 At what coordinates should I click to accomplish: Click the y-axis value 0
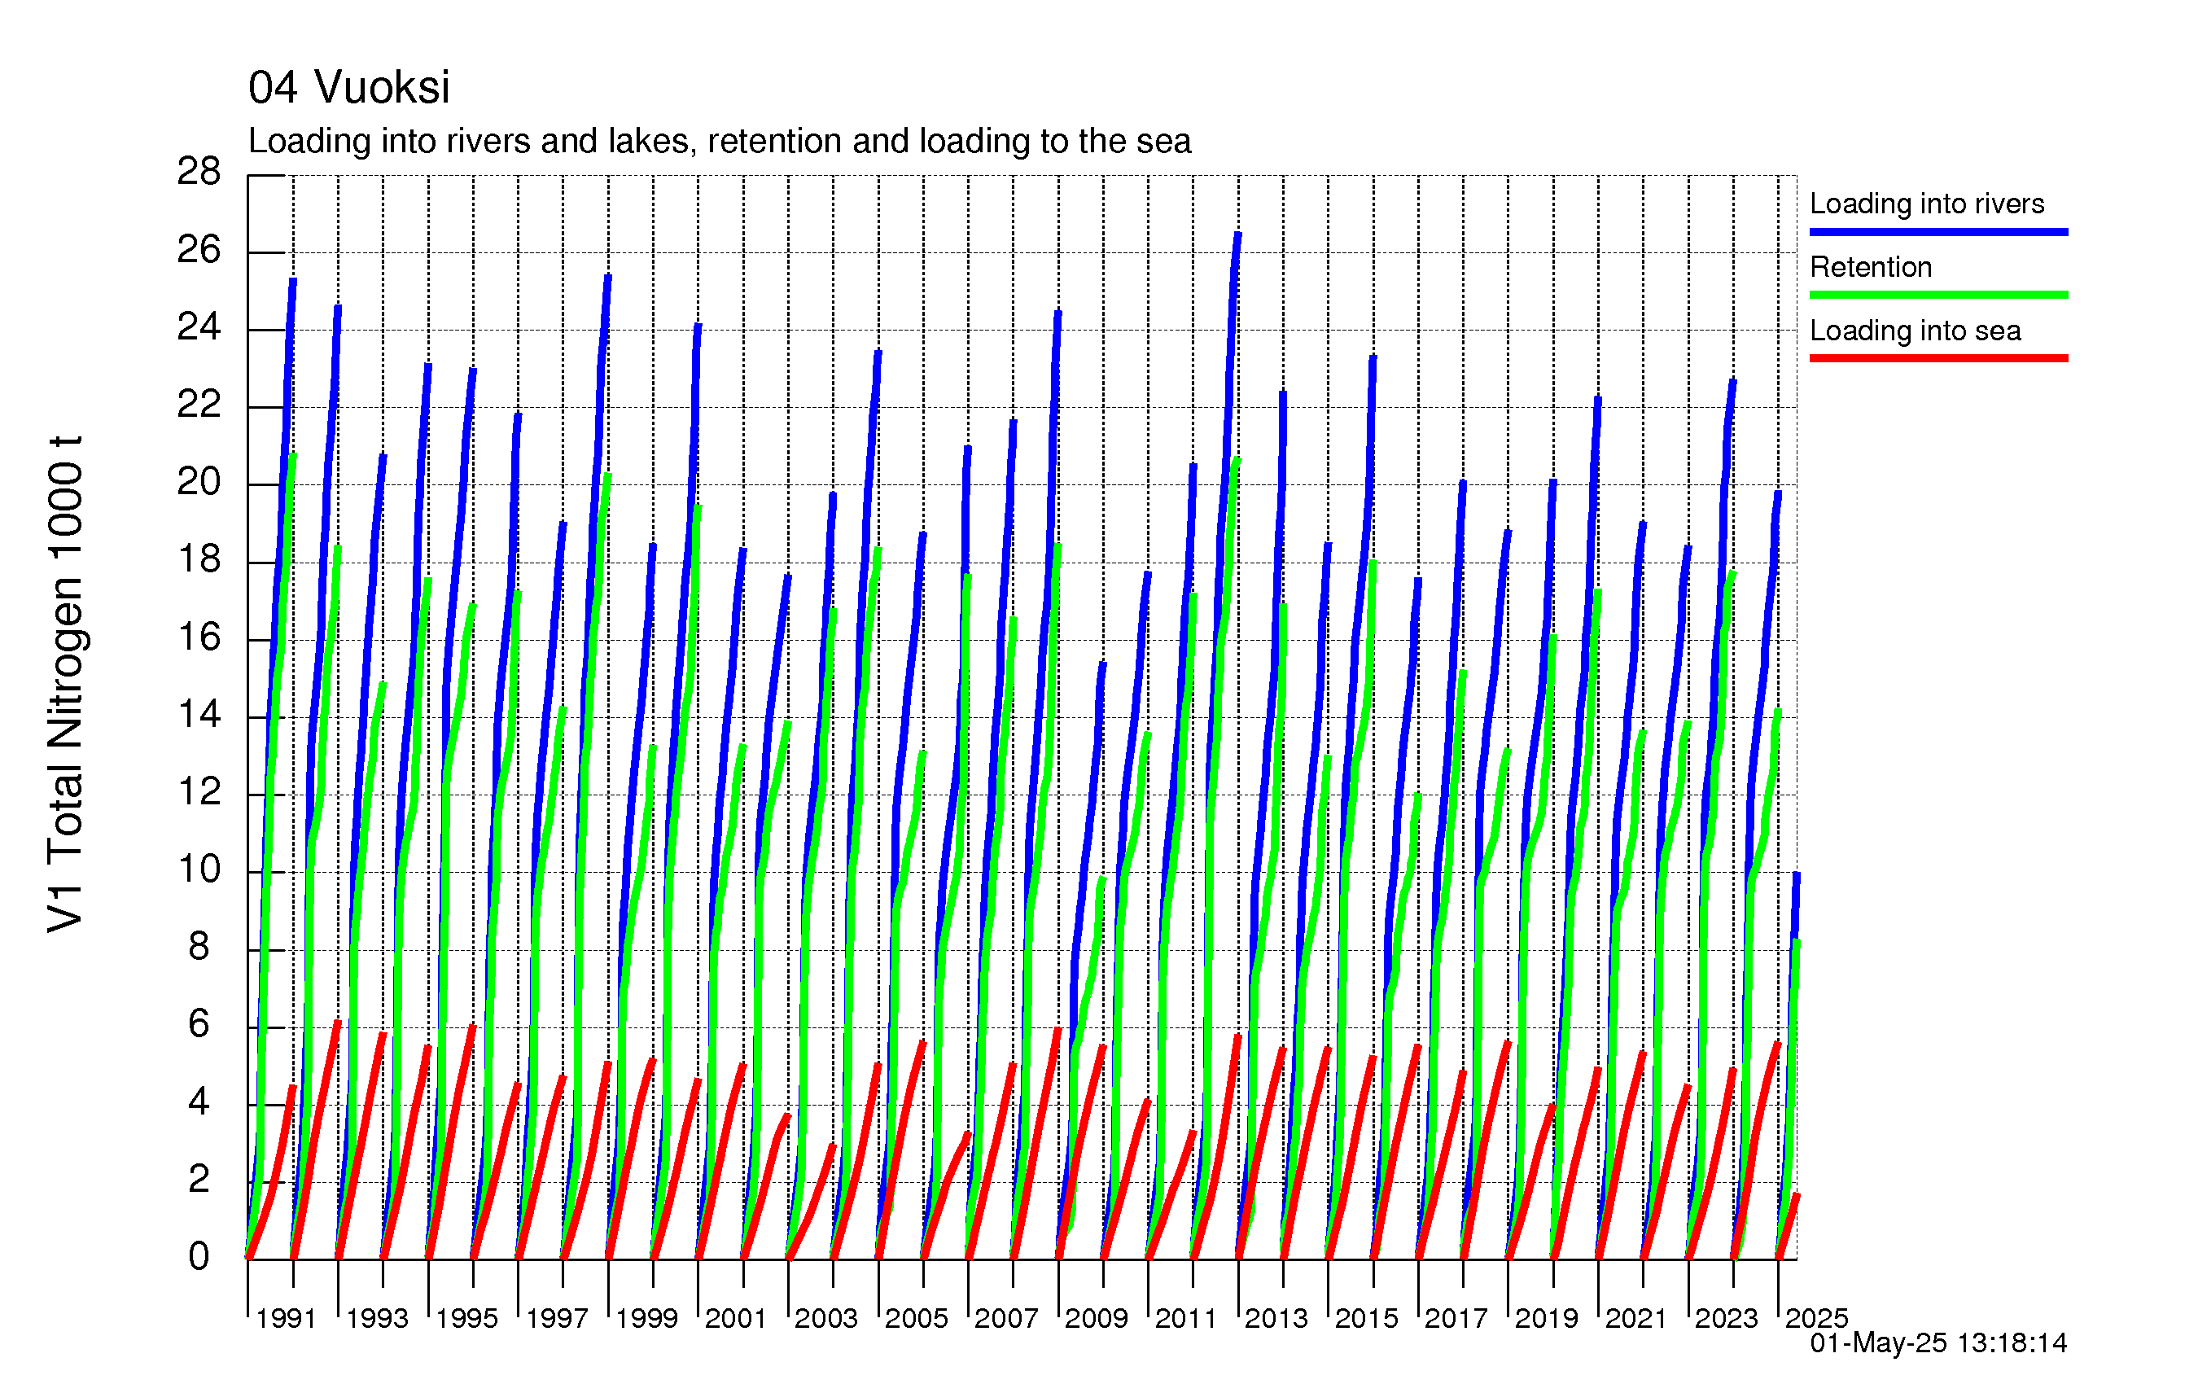pyautogui.click(x=199, y=1256)
